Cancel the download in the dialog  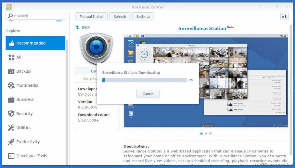148,94
